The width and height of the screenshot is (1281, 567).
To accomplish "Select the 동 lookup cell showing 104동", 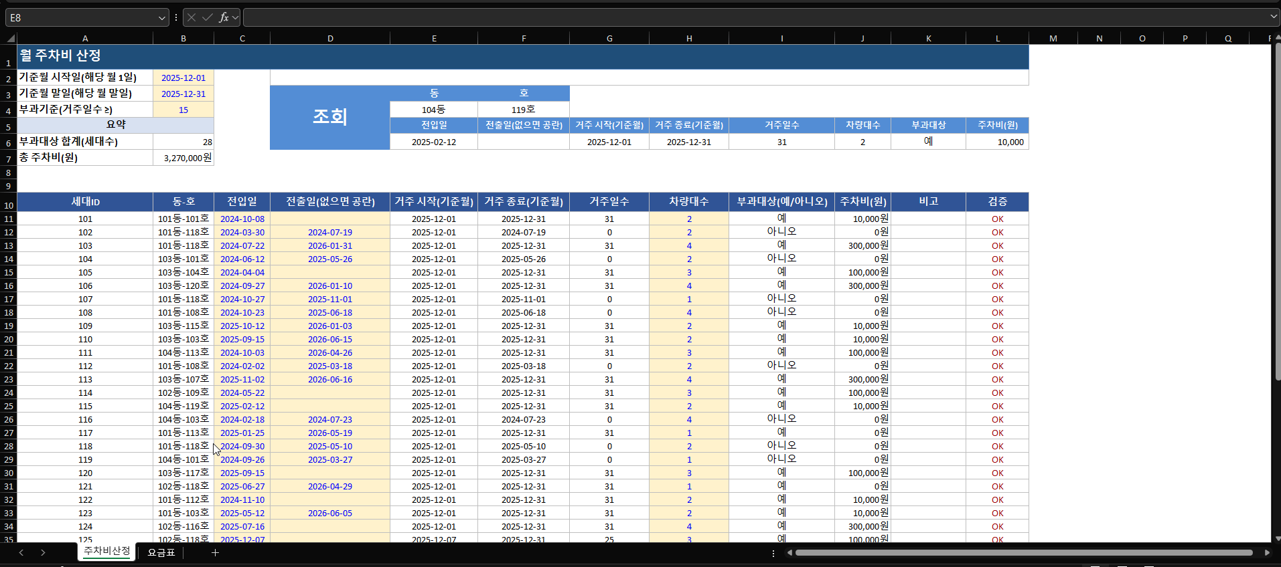I will [x=433, y=110].
